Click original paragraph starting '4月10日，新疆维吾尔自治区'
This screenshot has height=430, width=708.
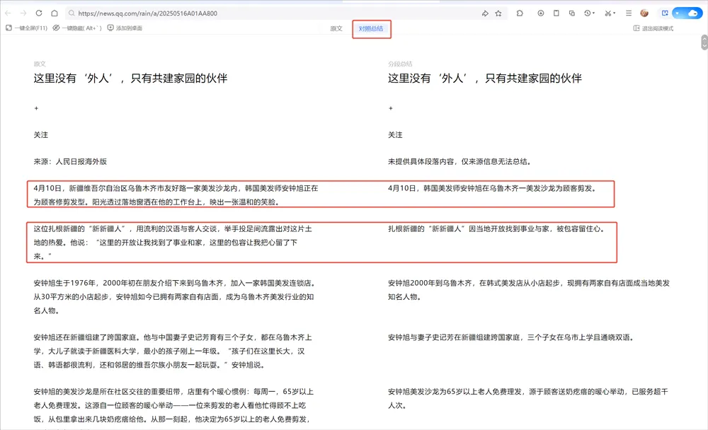[x=176, y=195]
